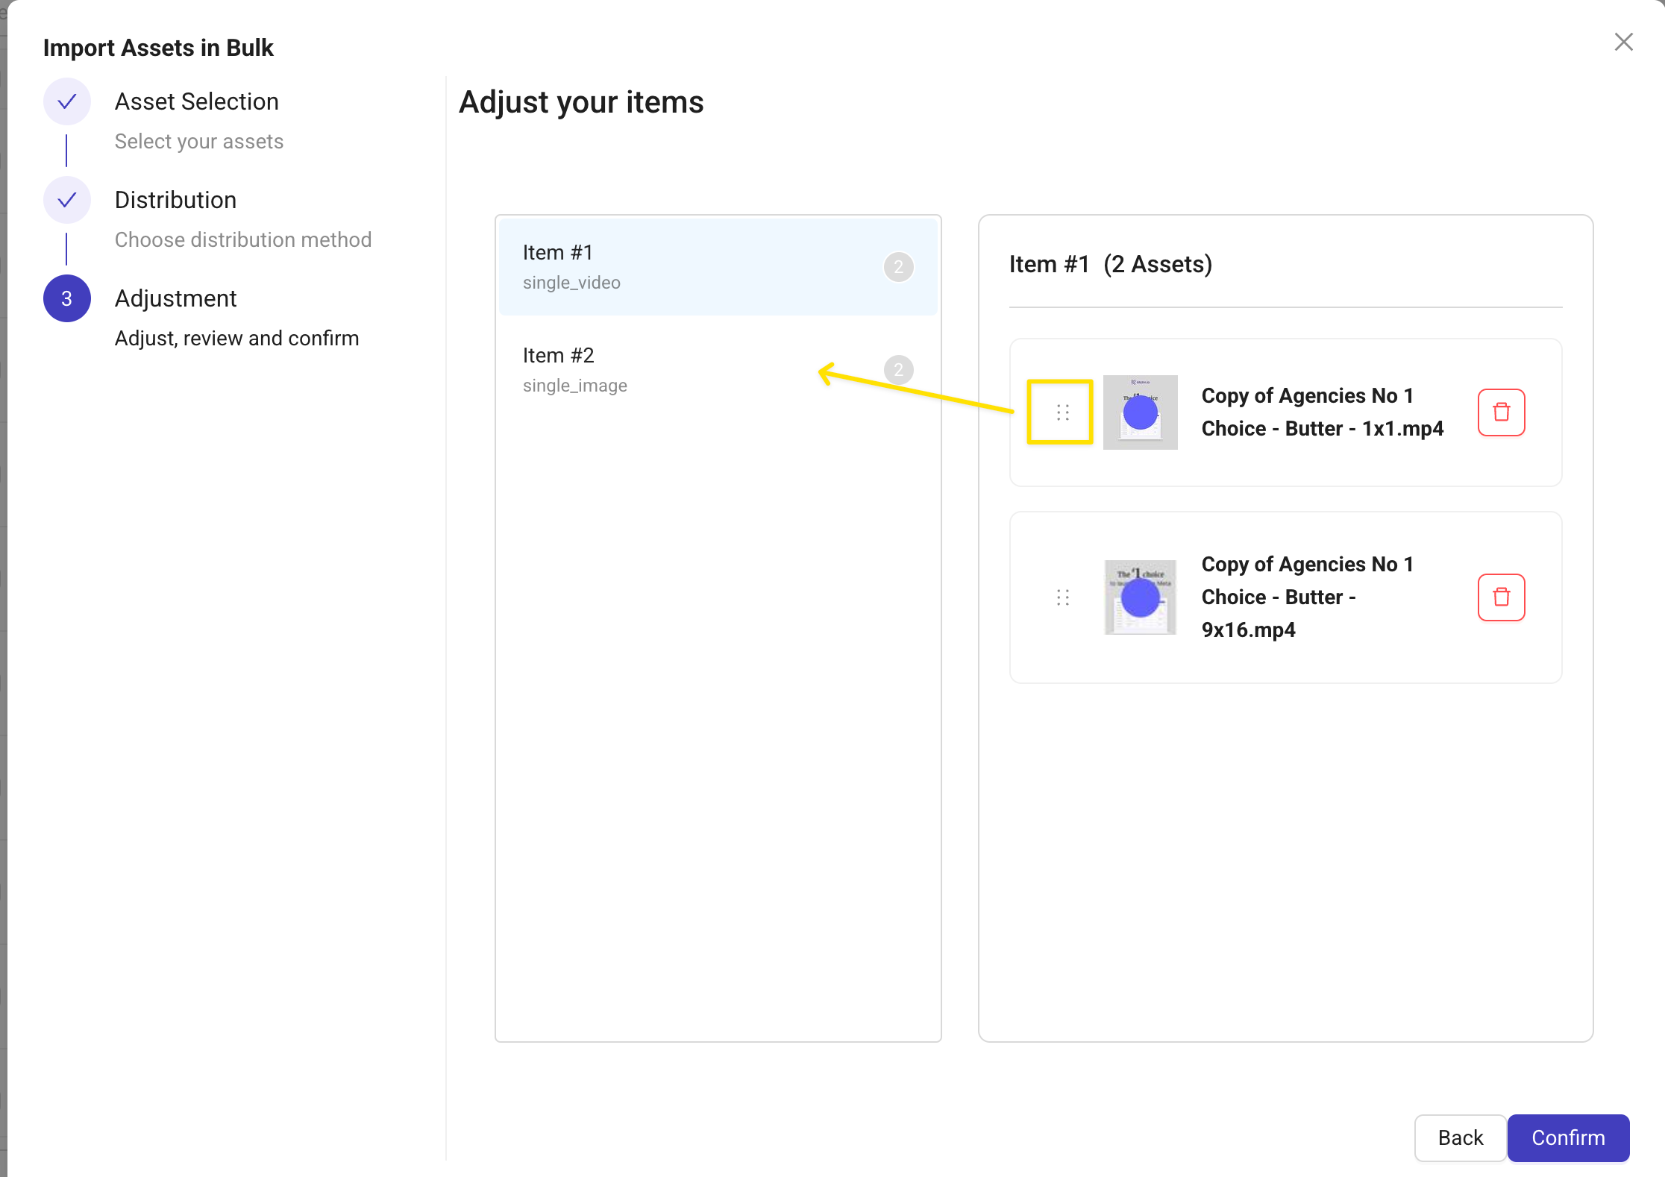Open thumbnail of 9x16.mp4 video
The width and height of the screenshot is (1665, 1177).
1140,597
